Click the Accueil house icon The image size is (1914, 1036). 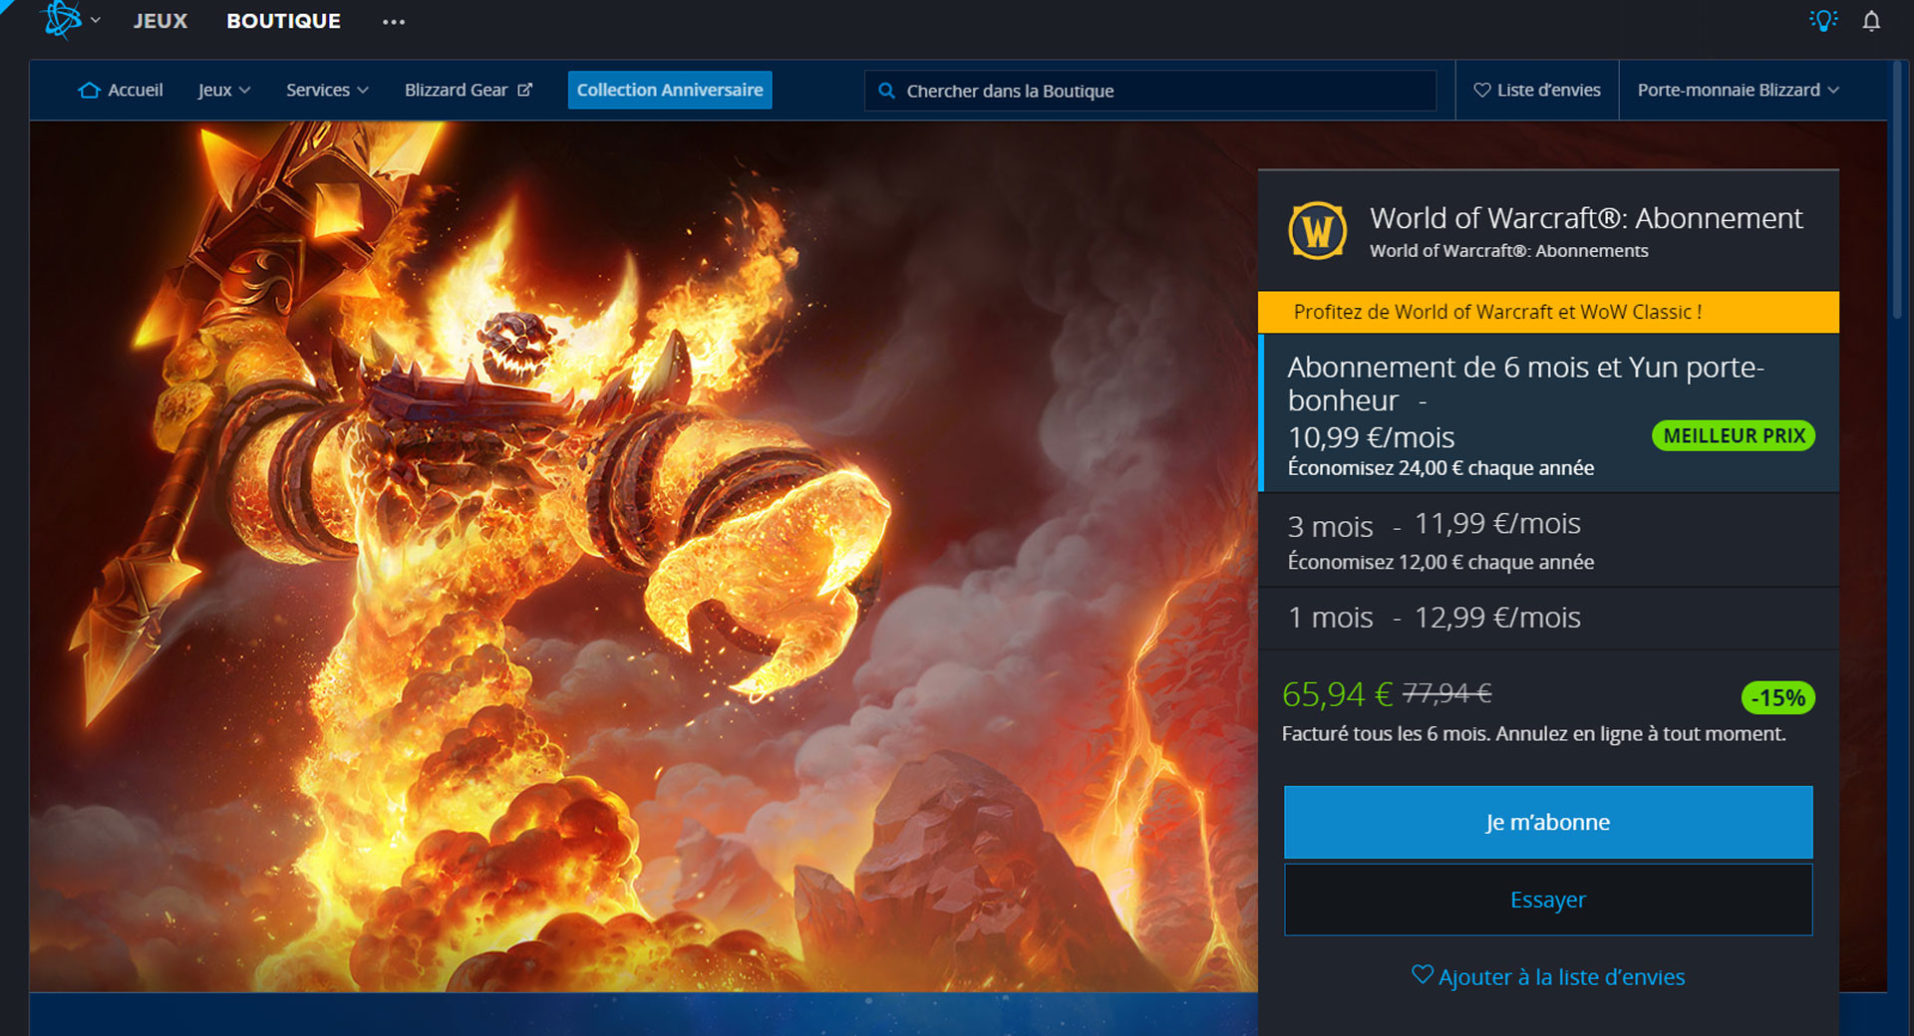[89, 90]
